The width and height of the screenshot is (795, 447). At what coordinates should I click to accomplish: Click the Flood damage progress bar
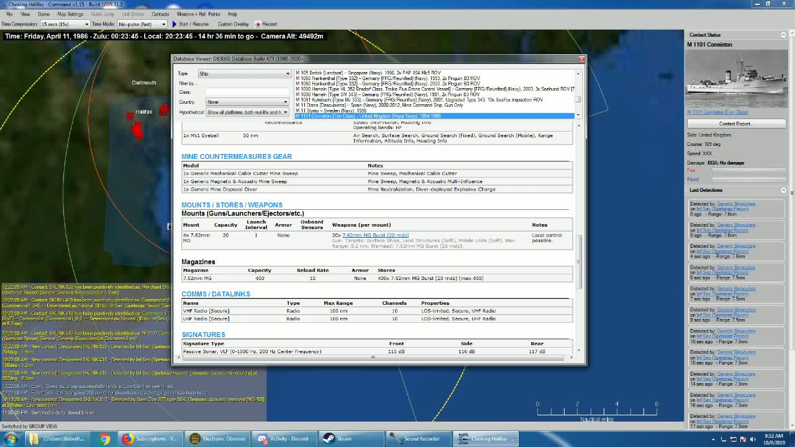[748, 179]
